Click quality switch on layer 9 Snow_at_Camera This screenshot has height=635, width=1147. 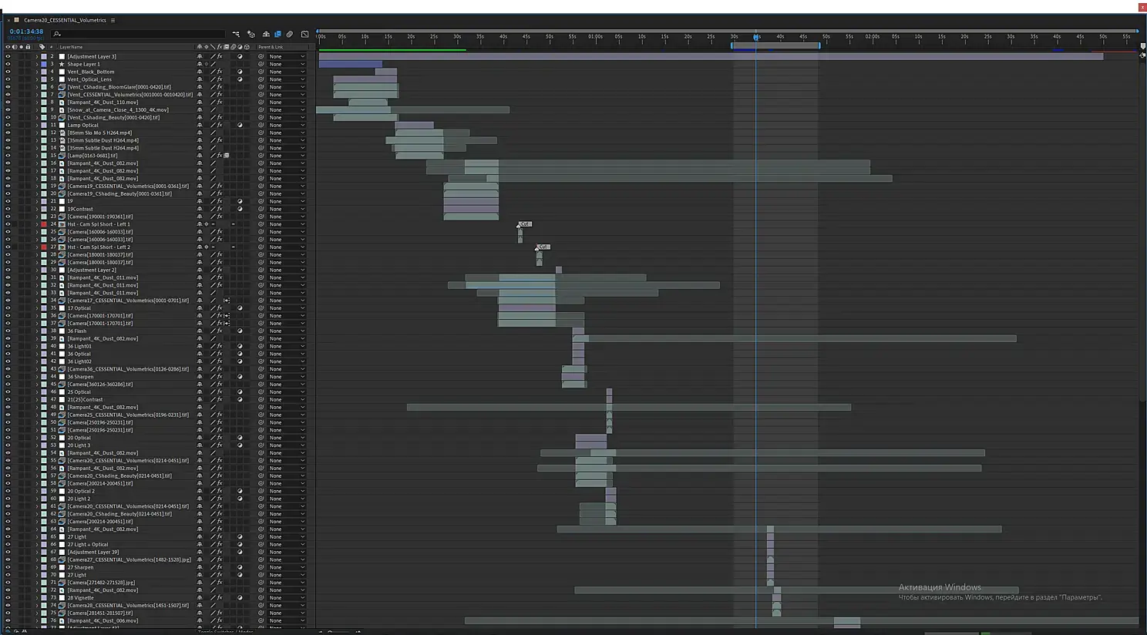click(x=214, y=109)
